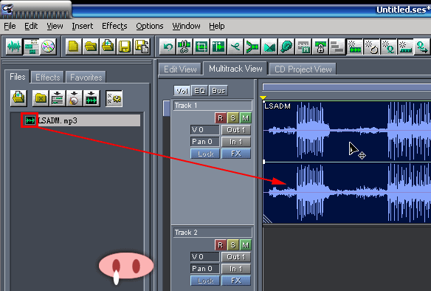Arm Track 2 for recording (R)
Screen dimensions: 431x291
click(221, 244)
